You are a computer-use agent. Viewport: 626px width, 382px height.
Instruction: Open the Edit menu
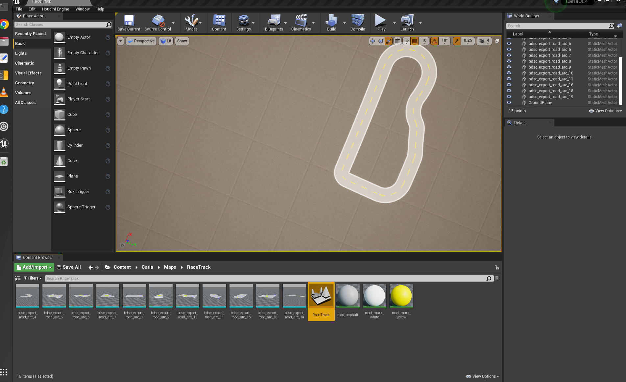click(32, 9)
